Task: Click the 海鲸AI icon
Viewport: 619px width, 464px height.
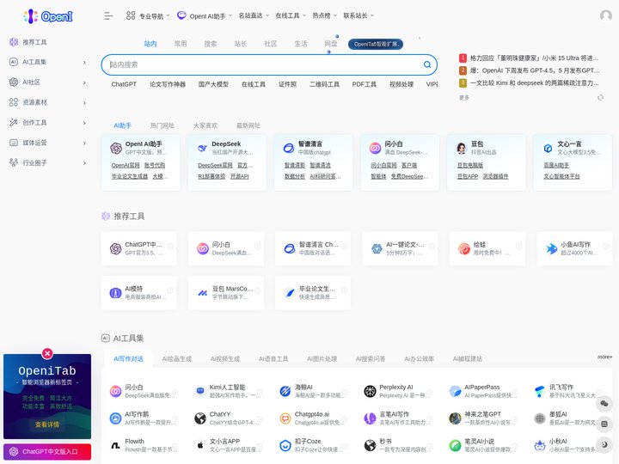Action: coord(285,391)
